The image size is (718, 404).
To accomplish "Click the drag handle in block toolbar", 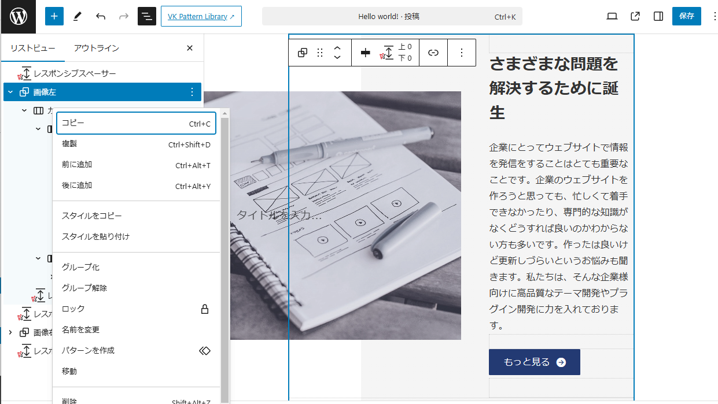I will (x=320, y=53).
